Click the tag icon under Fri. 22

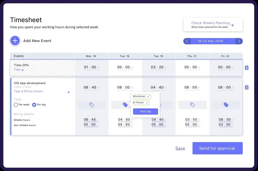(226, 105)
